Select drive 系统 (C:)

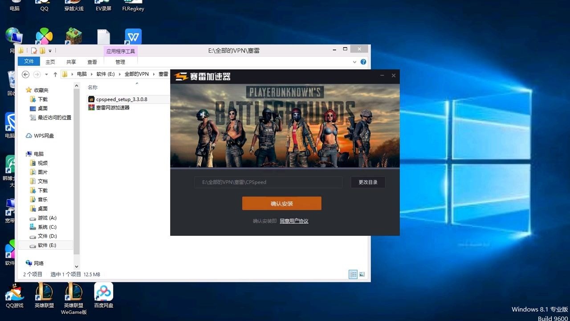pyautogui.click(x=43, y=227)
